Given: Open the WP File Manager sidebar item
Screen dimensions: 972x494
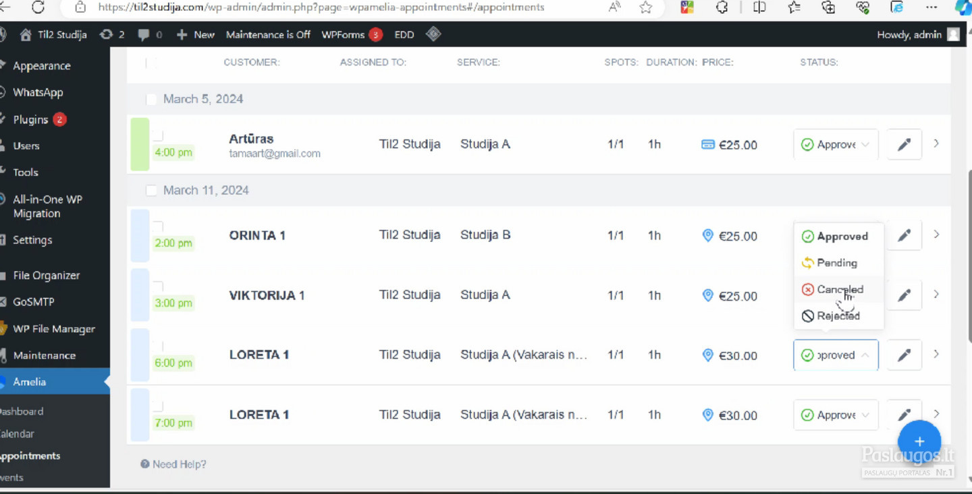Looking at the screenshot, I should point(55,329).
